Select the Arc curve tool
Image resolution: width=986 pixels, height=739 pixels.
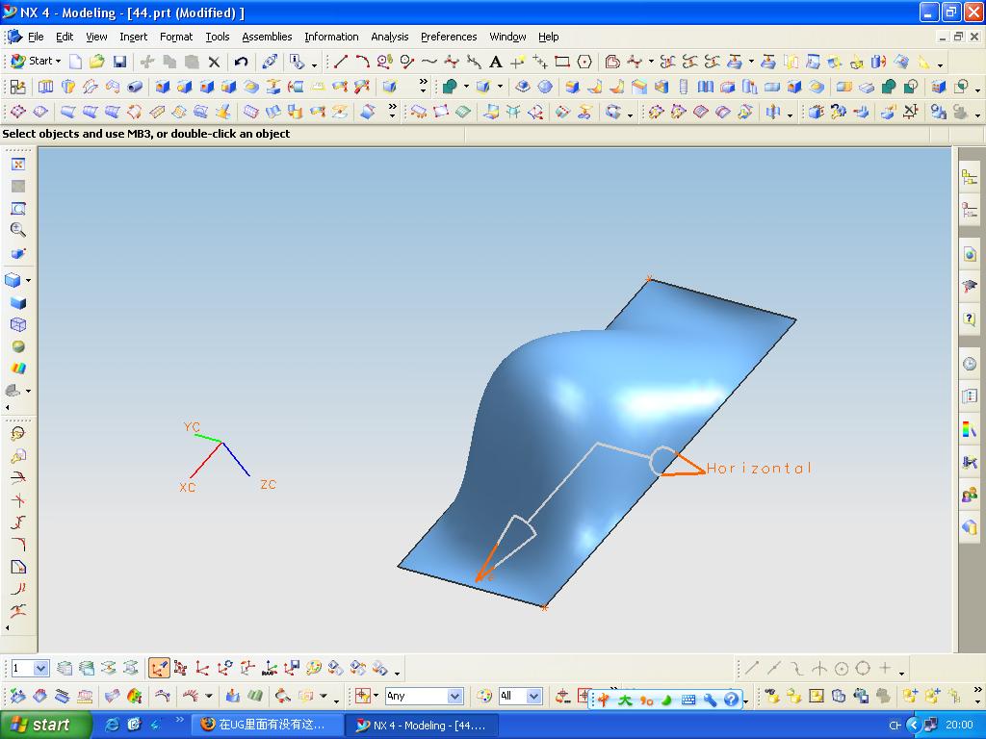[362, 61]
